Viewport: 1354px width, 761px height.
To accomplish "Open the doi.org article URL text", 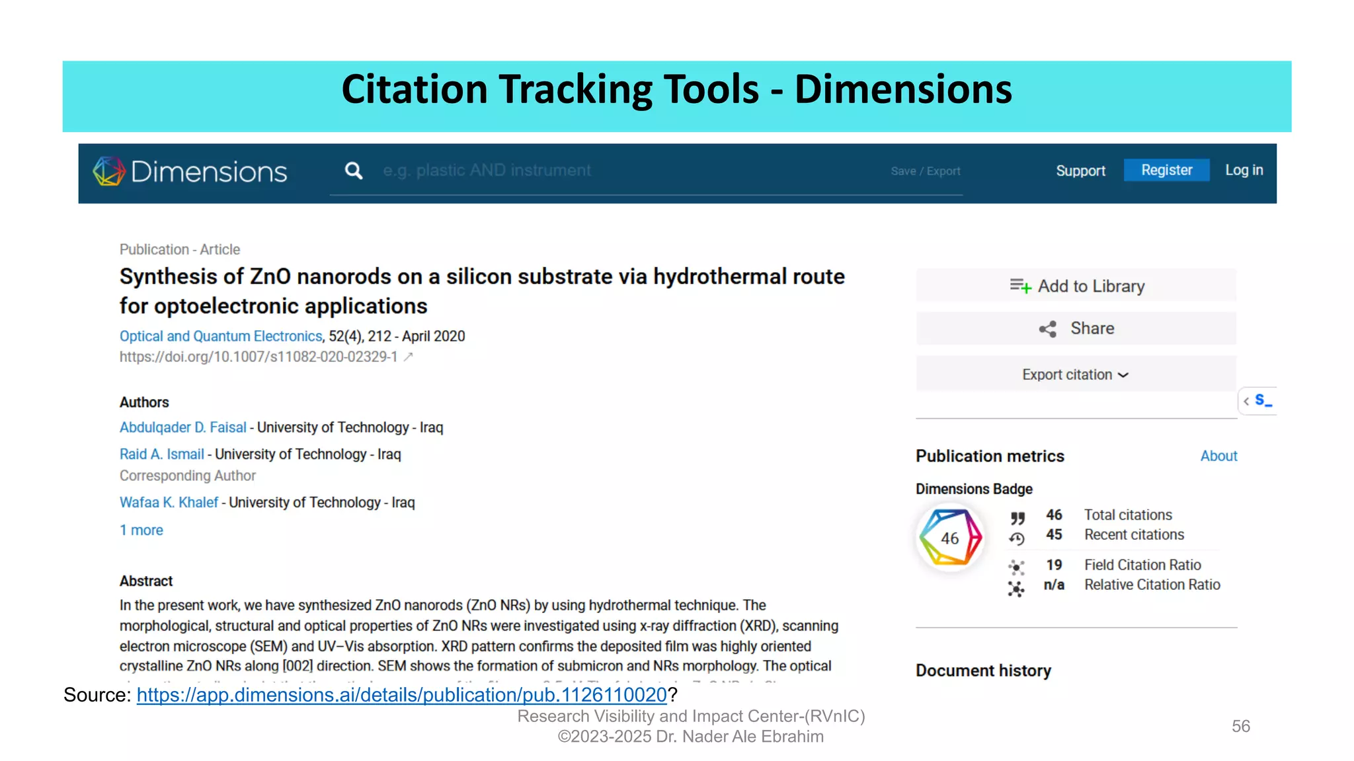I will tap(259, 357).
